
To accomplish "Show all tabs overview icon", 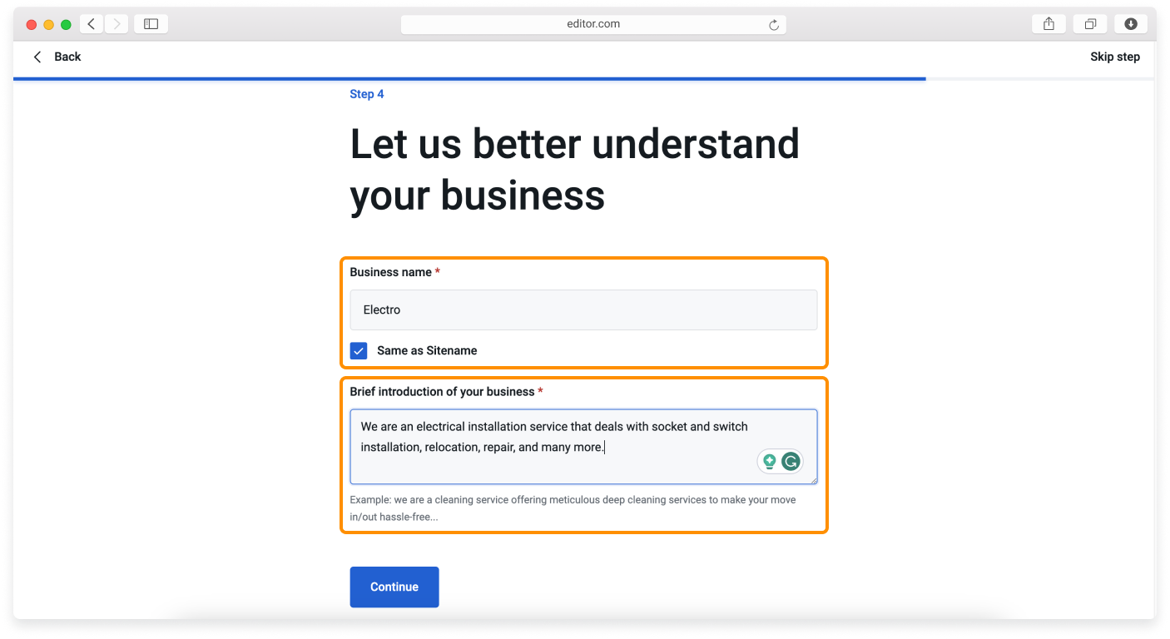I will point(1090,24).
